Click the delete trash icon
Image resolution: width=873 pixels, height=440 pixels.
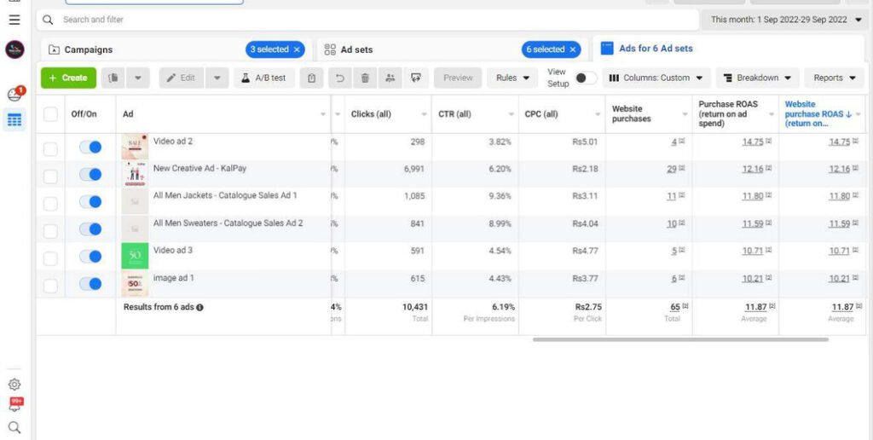[365, 78]
